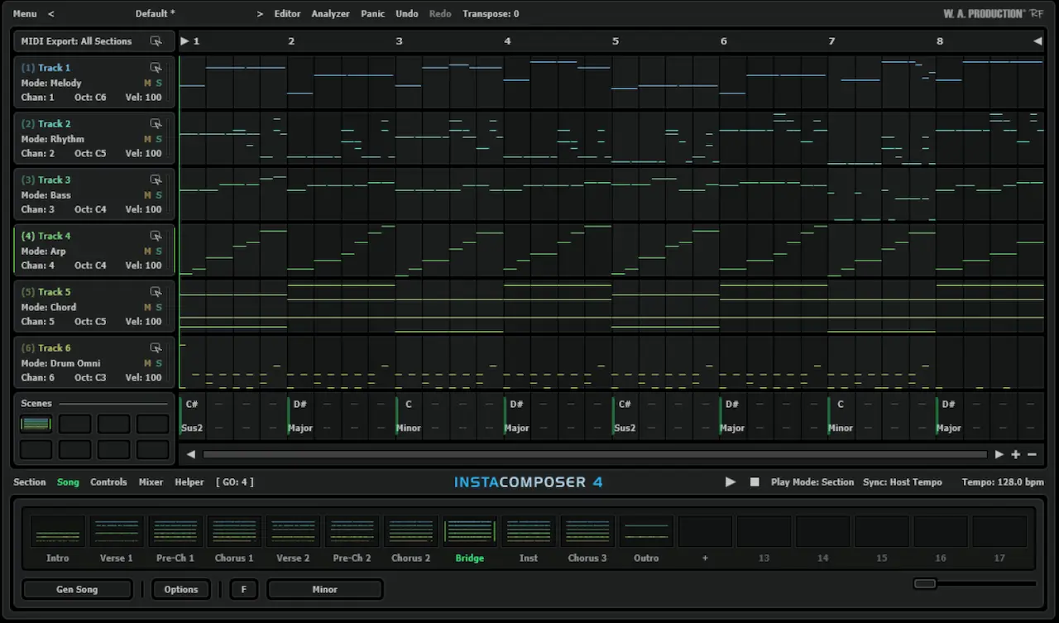Solo Track 6
This screenshot has width=1059, height=623.
pos(159,363)
